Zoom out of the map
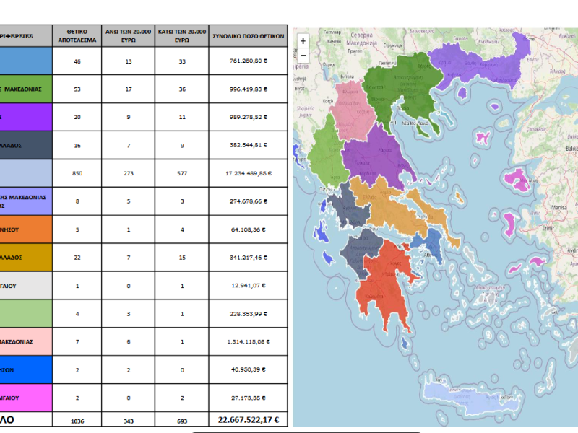The height and width of the screenshot is (433, 578). click(x=303, y=56)
